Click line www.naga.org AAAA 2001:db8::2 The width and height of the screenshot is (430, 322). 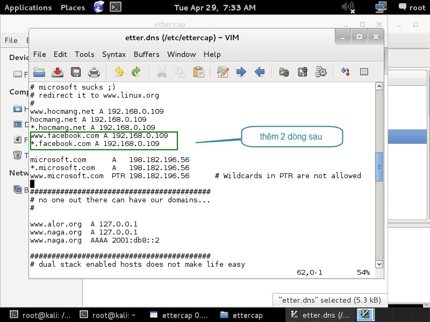pos(95,240)
